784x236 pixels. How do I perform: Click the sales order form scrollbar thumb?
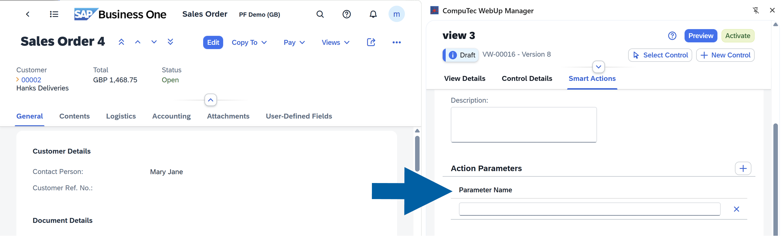tap(417, 153)
